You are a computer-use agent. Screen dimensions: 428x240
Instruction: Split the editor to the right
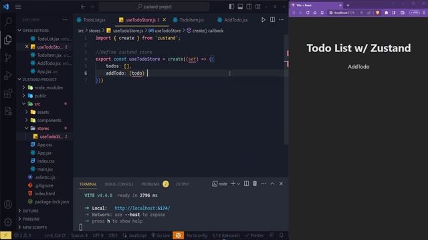pos(272,19)
